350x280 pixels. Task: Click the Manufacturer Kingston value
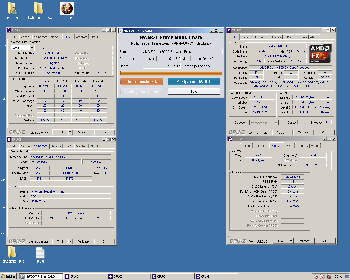[53, 63]
